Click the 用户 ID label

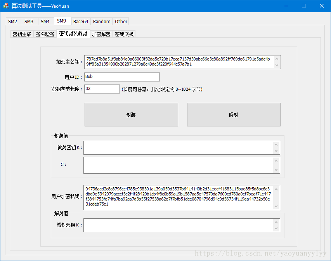tap(73, 77)
